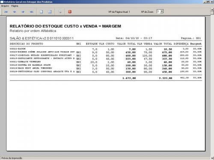Switch to single page view icon

42,12
